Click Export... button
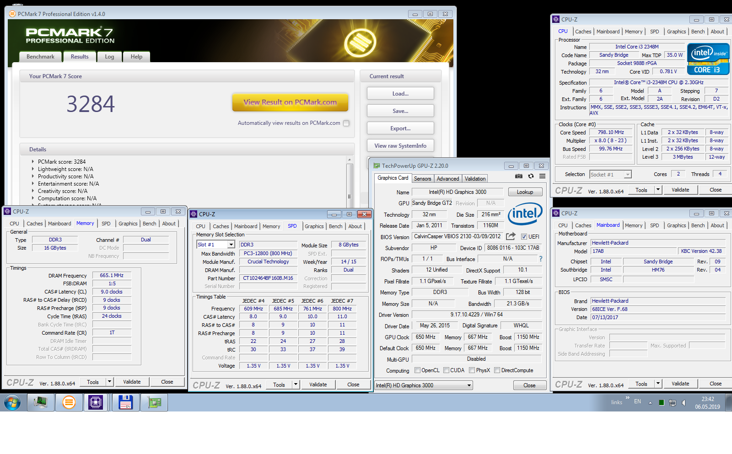Image resolution: width=732 pixels, height=454 pixels. pos(400,128)
